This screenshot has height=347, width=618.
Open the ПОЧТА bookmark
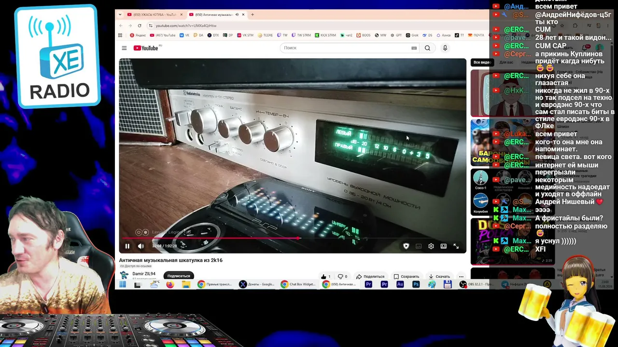476,35
